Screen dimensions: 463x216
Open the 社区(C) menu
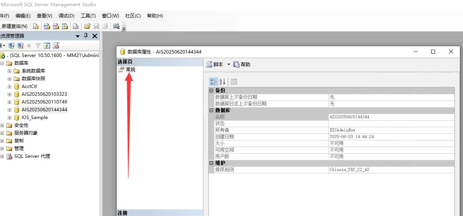(133, 16)
